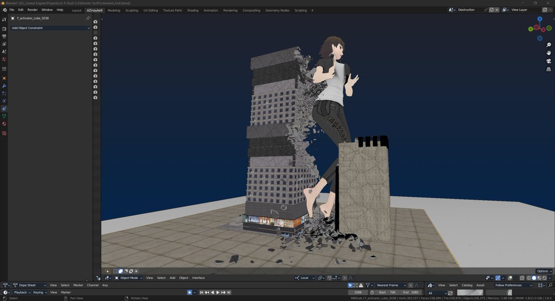Click the Blender logo menu icon
The image size is (555, 301).
pos(4,10)
